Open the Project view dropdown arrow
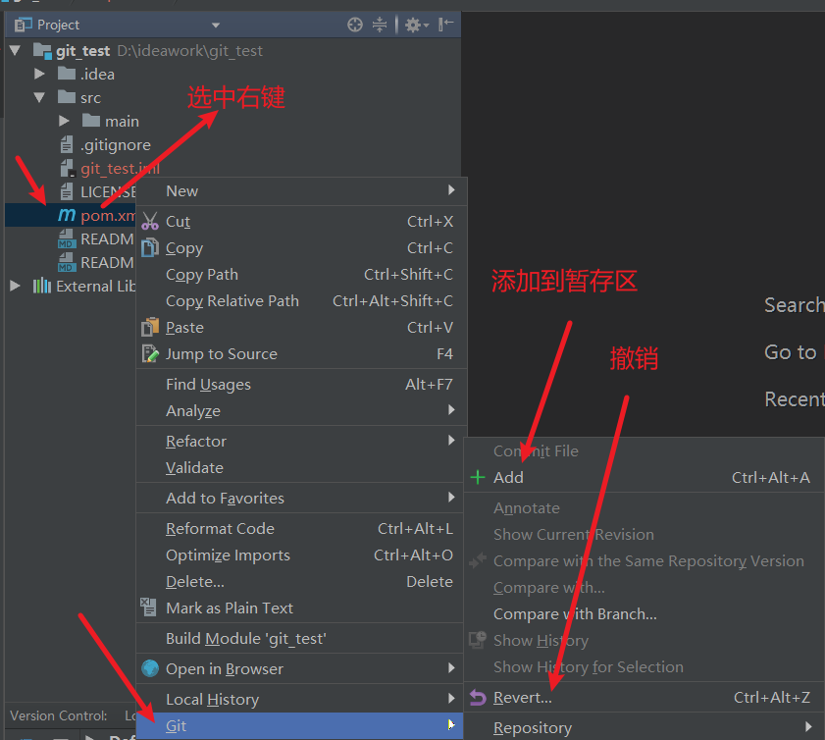 click(x=215, y=25)
